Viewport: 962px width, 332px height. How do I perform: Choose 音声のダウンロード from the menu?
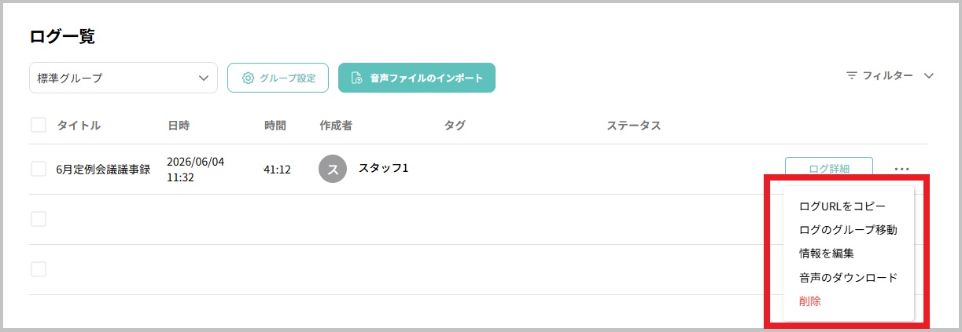(848, 277)
